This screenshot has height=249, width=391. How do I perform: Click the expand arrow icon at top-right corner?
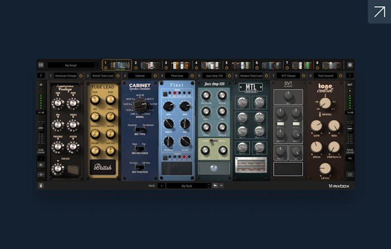379,12
